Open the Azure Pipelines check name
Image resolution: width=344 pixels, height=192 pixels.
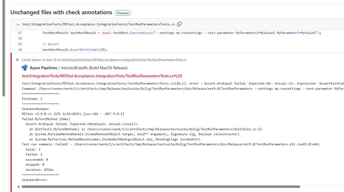(x=43, y=68)
